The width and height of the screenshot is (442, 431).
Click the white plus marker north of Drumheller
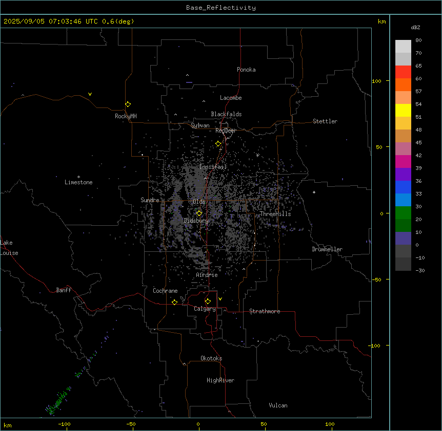click(314, 192)
